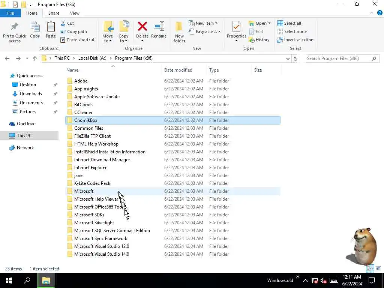Select OneDrive in navigation pane
Viewport: 384px width, 288px height.
click(26, 124)
